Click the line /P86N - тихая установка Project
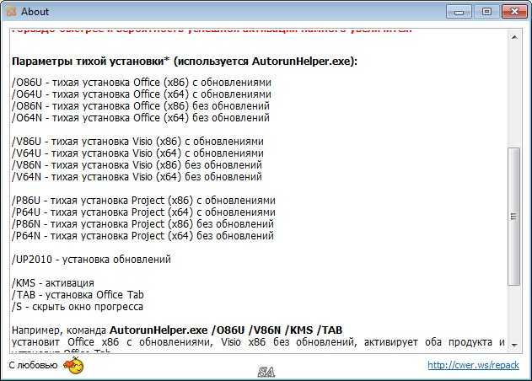Image resolution: width=532 pixels, height=381 pixels. [142, 224]
